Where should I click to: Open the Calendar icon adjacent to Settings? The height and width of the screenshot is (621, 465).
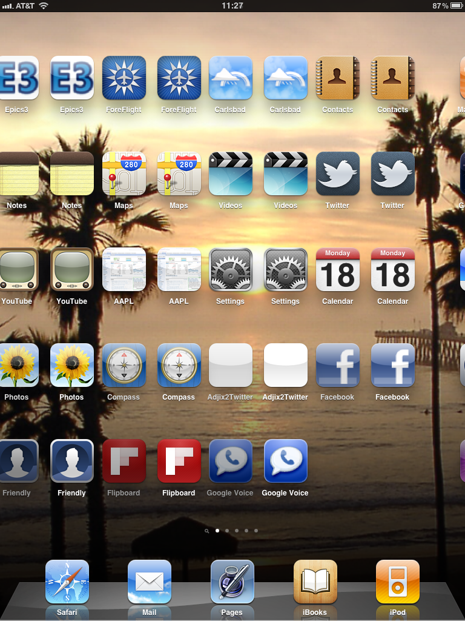click(x=338, y=269)
